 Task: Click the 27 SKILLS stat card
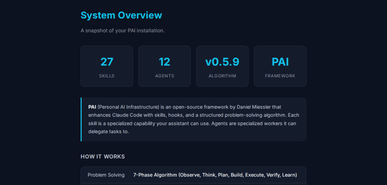(x=107, y=66)
